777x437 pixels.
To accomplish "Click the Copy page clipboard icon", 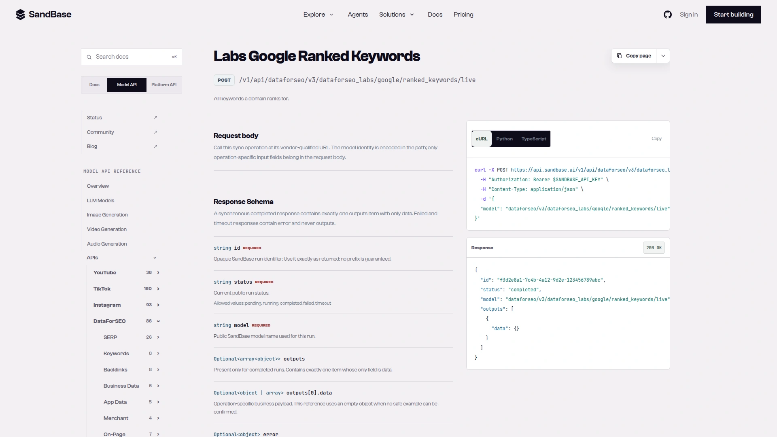I will [x=619, y=56].
